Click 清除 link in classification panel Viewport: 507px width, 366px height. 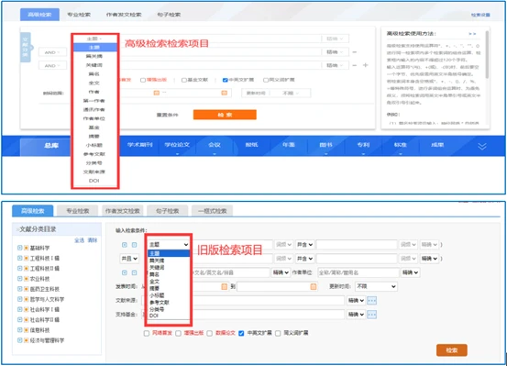(x=93, y=240)
